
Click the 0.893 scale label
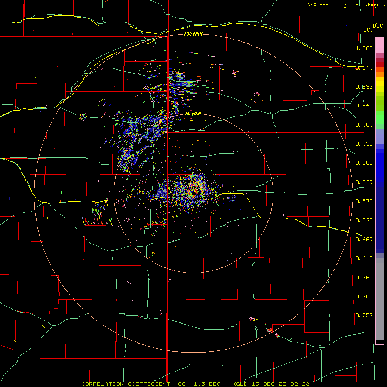[364, 86]
